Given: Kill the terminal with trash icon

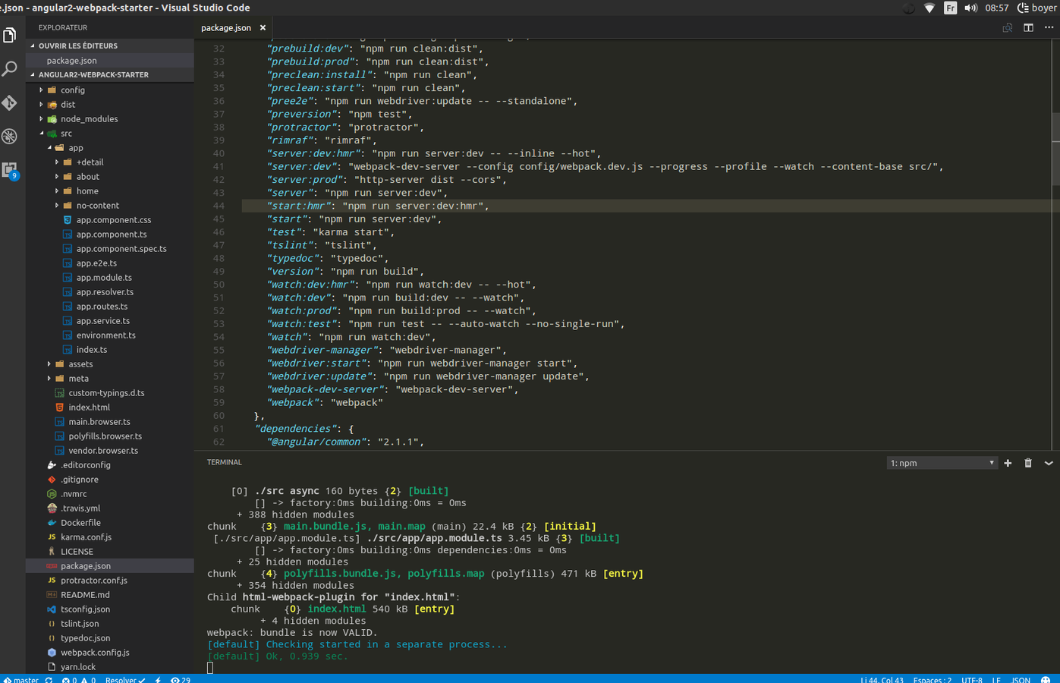Looking at the screenshot, I should (x=1028, y=463).
